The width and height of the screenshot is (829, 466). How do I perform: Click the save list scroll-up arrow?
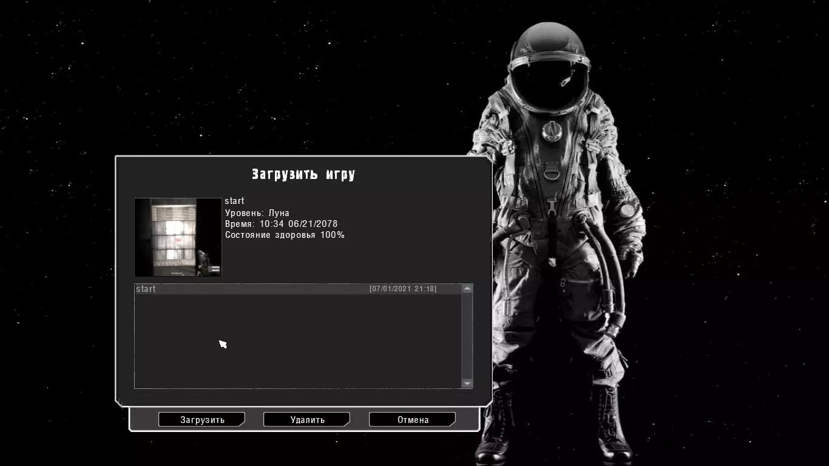tap(467, 289)
